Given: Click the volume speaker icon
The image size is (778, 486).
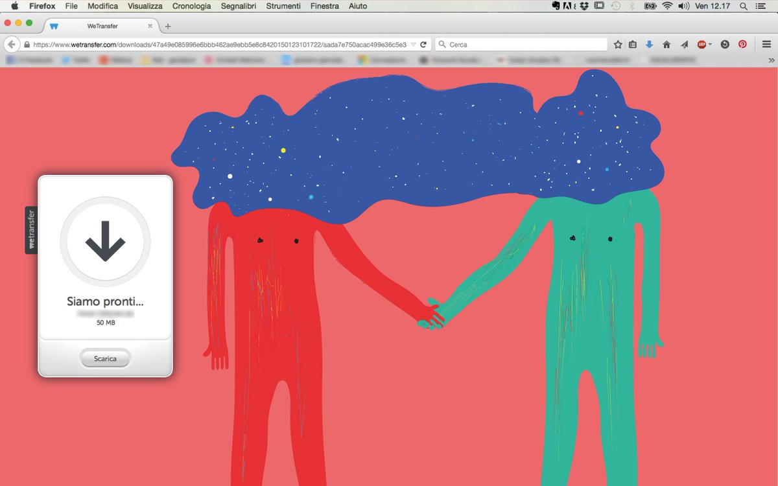Looking at the screenshot, I should coord(683,6).
